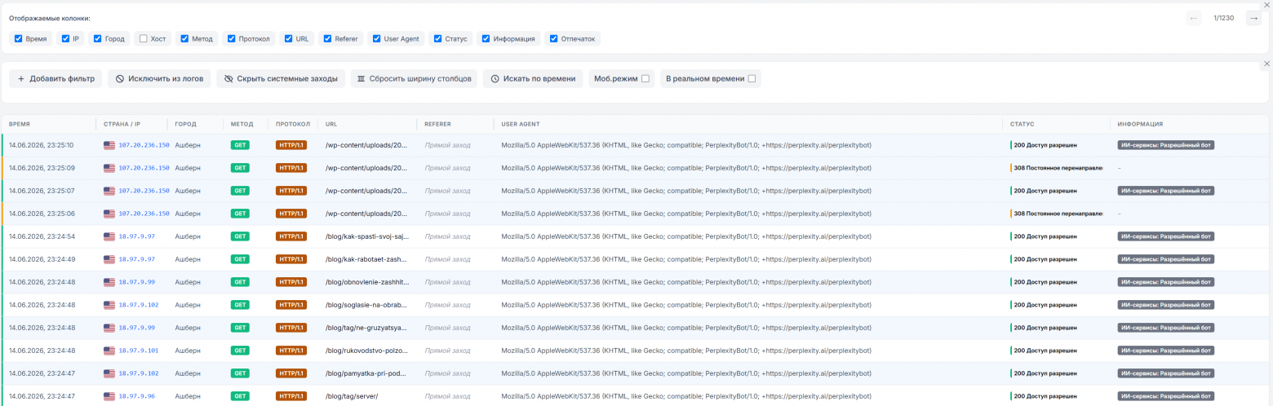Open IP address 18.97.9.96 link
This screenshot has width=1273, height=406.
point(137,396)
